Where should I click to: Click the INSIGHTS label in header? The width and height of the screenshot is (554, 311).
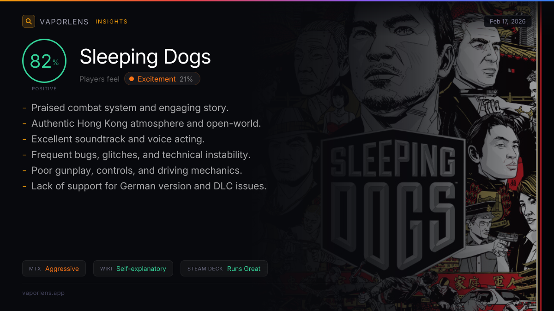point(111,22)
